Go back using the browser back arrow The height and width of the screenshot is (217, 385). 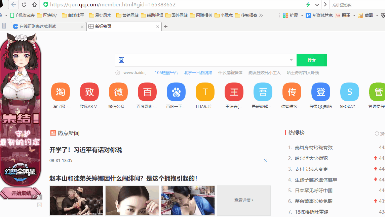pos(13,4)
